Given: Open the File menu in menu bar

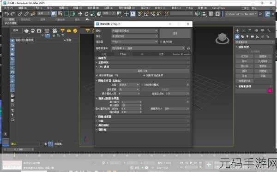Looking at the screenshot, I should coord(8,8).
